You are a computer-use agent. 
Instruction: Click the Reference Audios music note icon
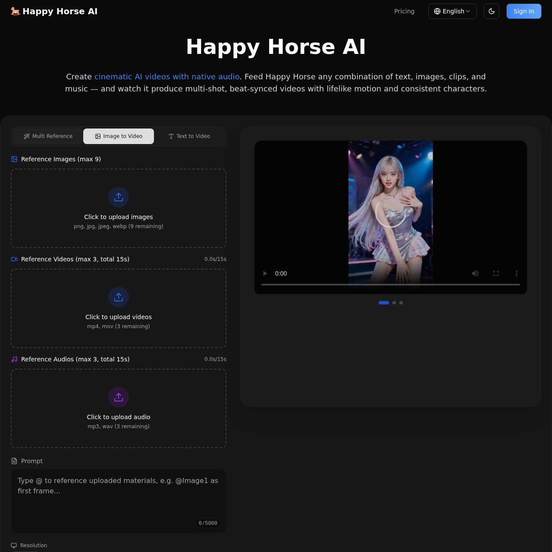[14, 359]
